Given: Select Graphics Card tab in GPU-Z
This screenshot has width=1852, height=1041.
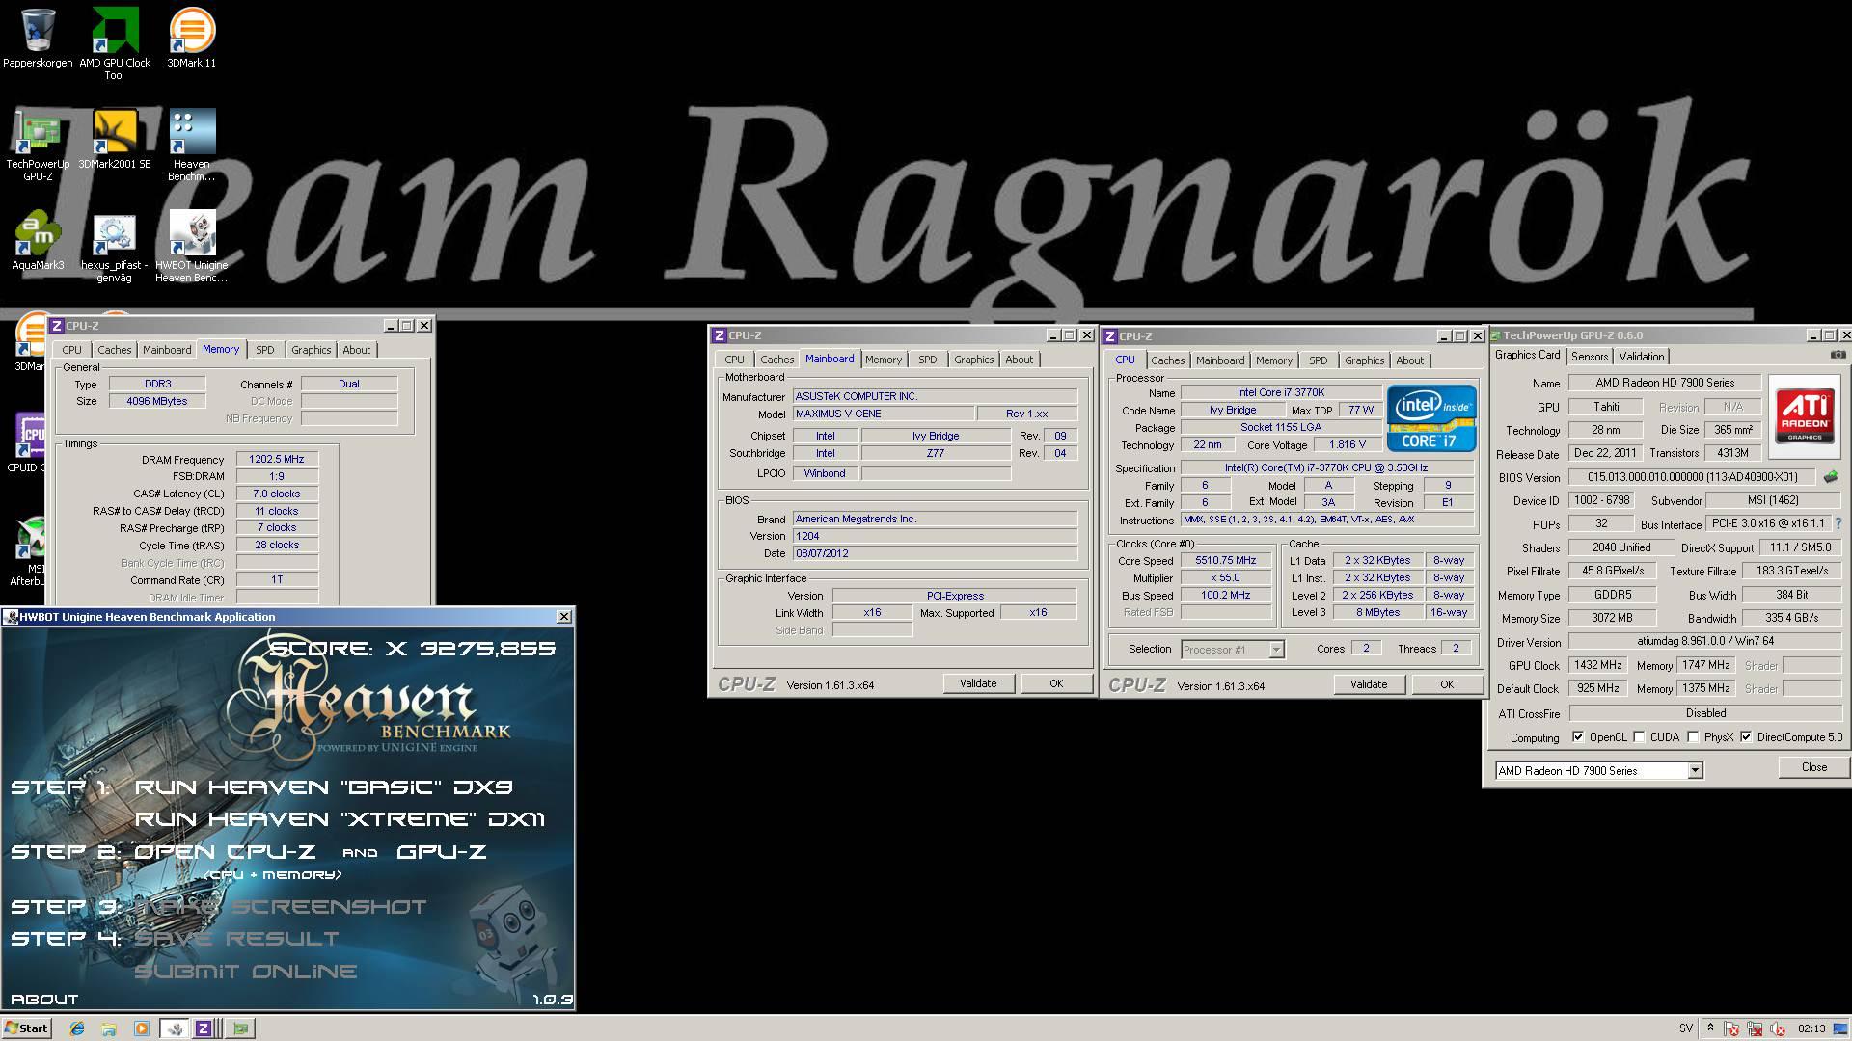Looking at the screenshot, I should [x=1528, y=356].
